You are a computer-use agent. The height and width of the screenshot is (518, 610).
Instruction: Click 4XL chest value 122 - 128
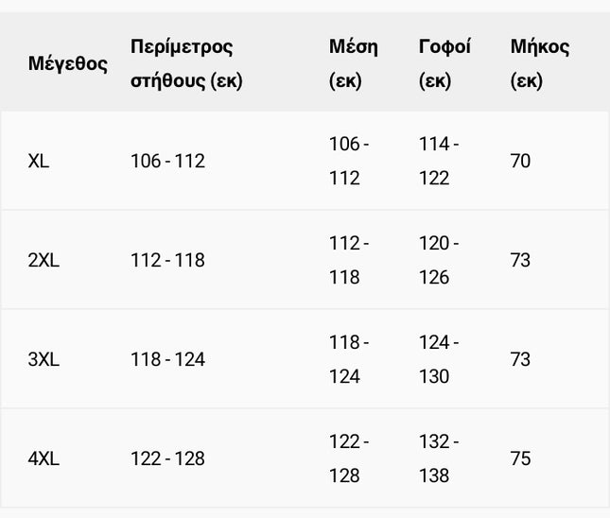(167, 459)
